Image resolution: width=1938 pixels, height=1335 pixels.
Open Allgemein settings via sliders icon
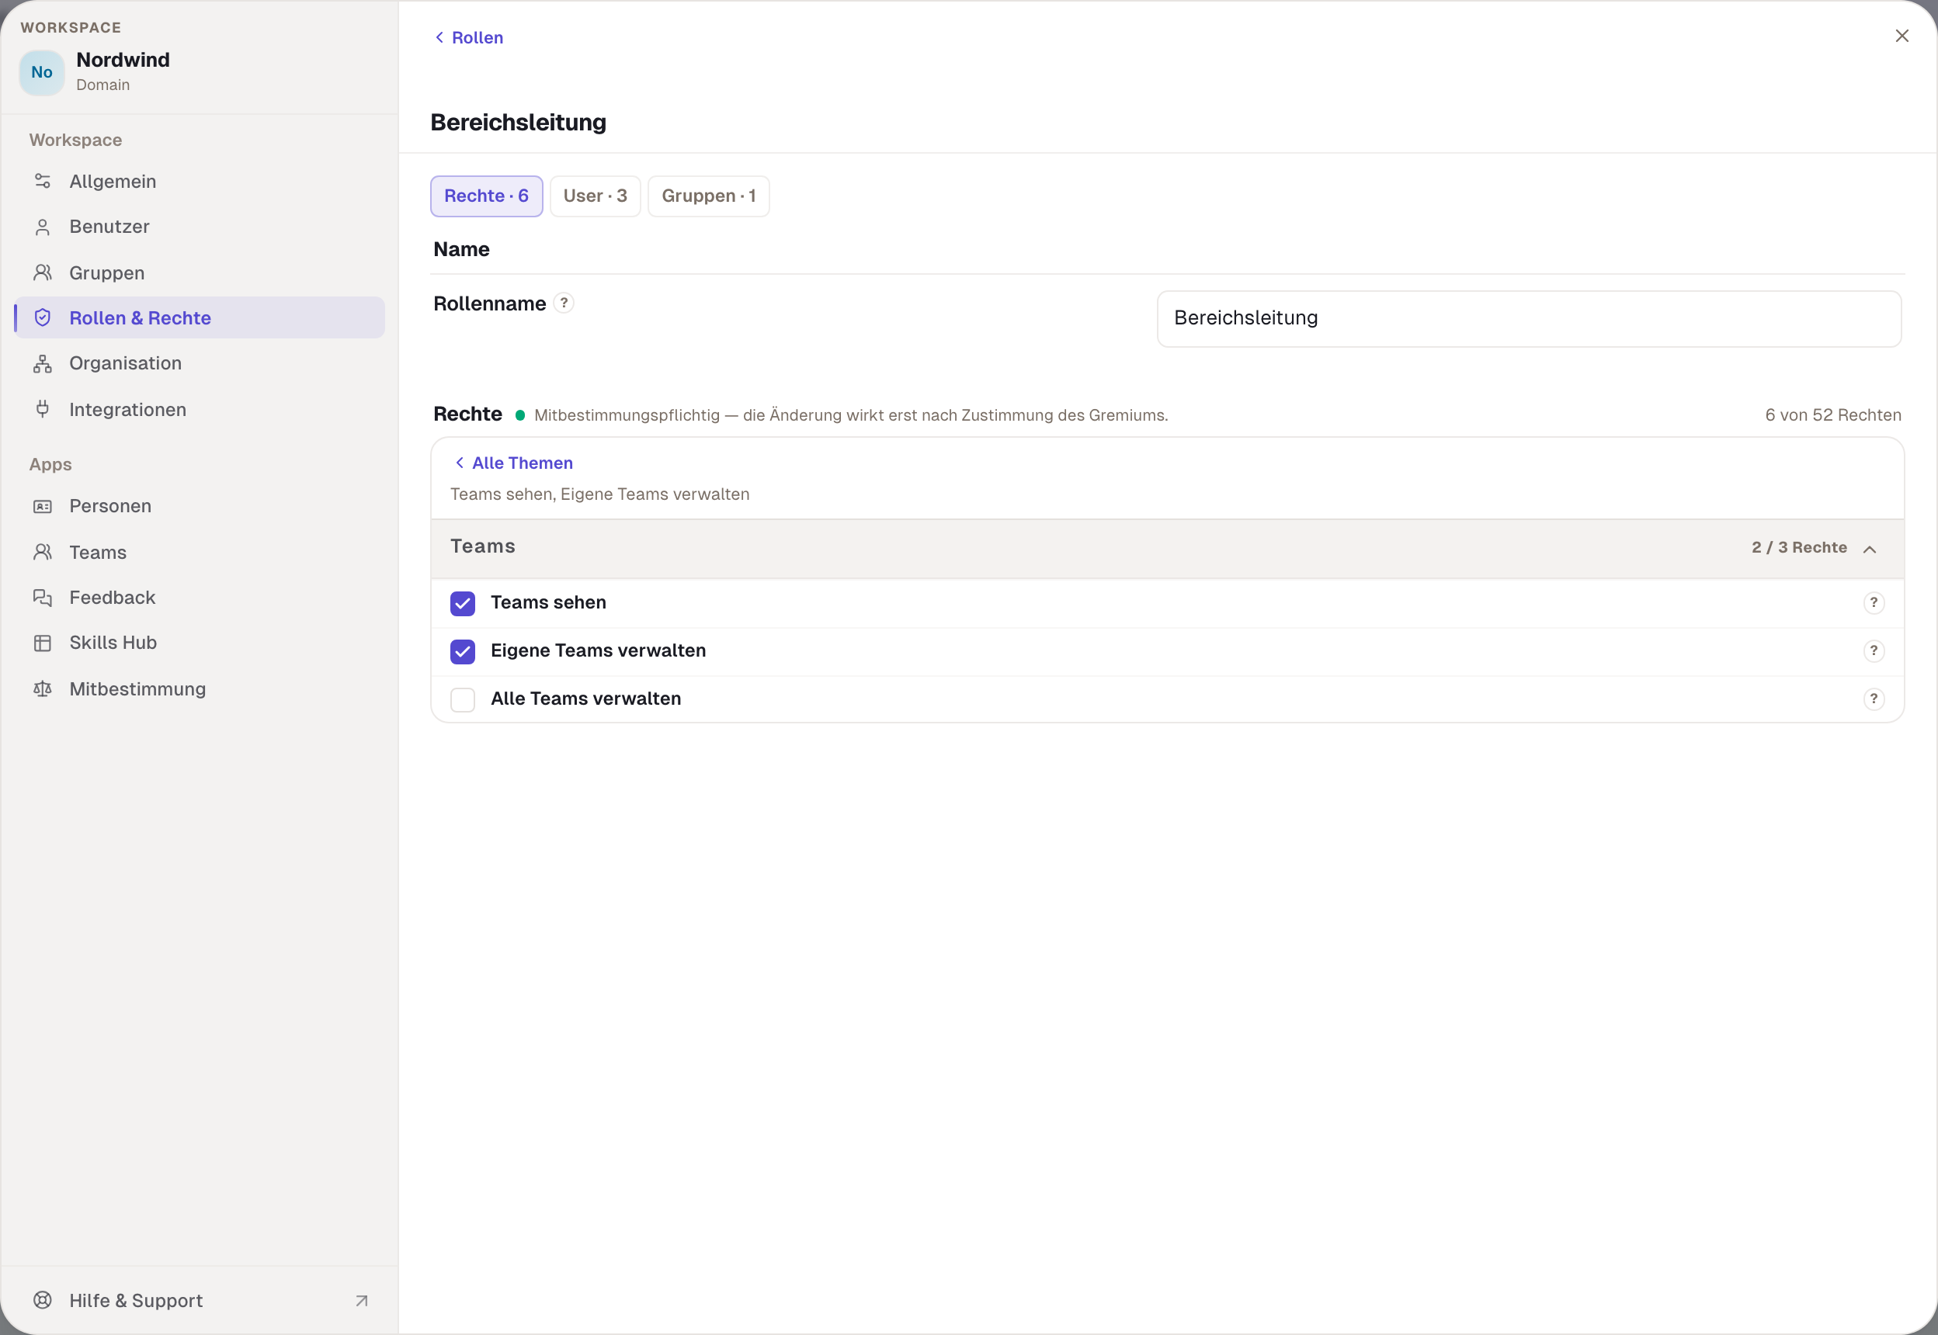click(x=43, y=182)
